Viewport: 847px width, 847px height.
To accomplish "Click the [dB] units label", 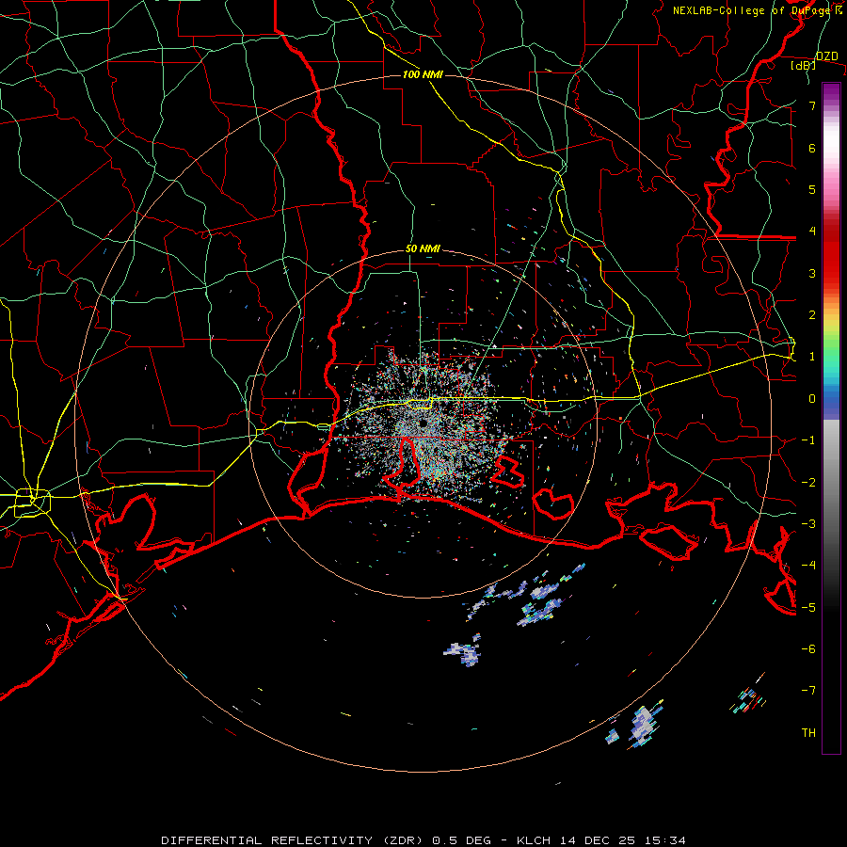I will [804, 65].
